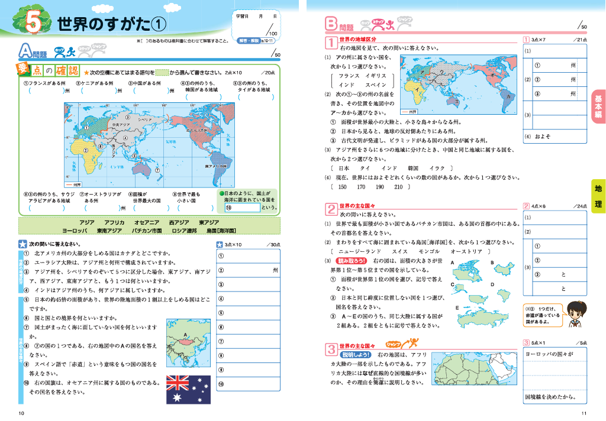Click answer box (1) in the 4点×6 column
The width and height of the screenshot is (606, 421).
(555, 218)
